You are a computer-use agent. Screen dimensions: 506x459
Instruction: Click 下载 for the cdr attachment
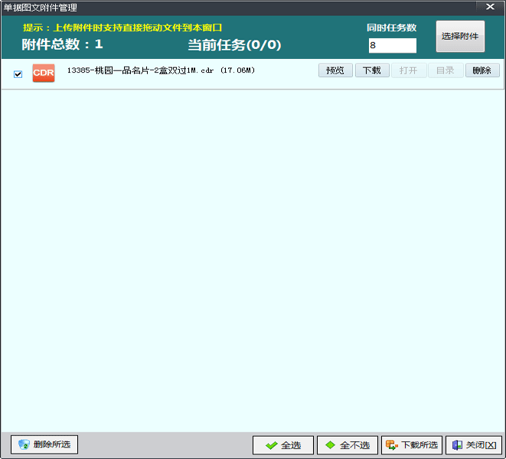(x=372, y=70)
